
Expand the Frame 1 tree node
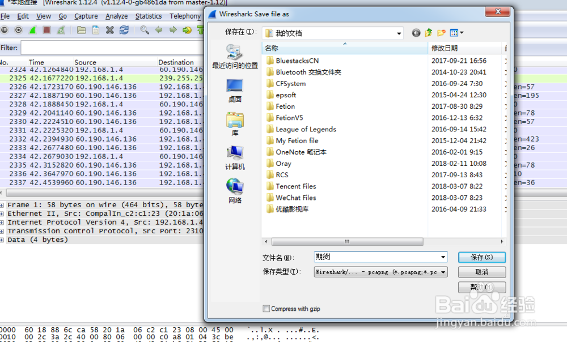tap(2, 205)
